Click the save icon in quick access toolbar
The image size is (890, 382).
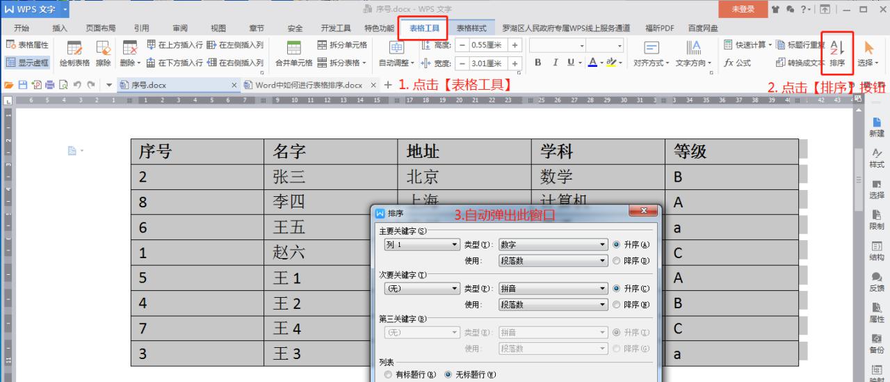coord(23,85)
